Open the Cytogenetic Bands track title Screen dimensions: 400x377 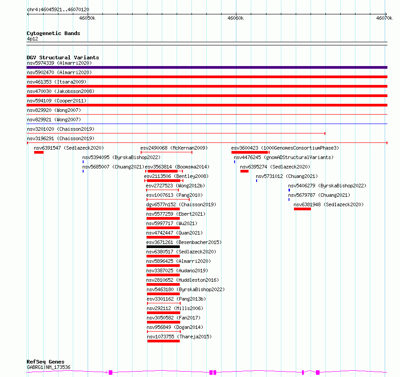(53, 33)
